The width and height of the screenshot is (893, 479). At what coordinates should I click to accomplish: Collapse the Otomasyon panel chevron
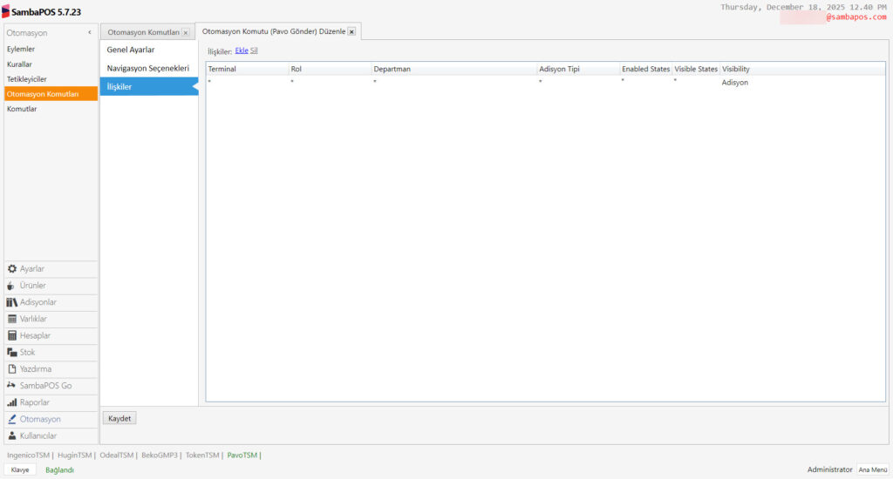[90, 33]
